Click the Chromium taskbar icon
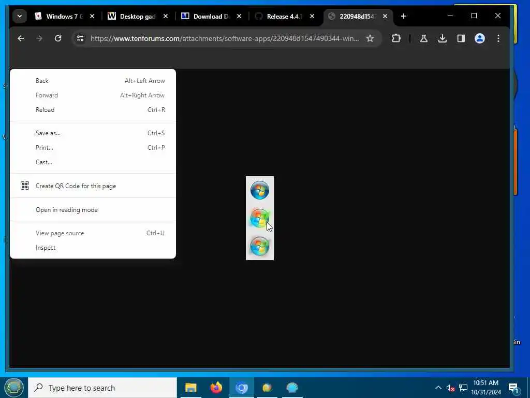The image size is (530, 398). (242, 388)
